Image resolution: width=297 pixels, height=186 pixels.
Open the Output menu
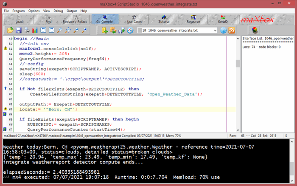(x=72, y=11)
